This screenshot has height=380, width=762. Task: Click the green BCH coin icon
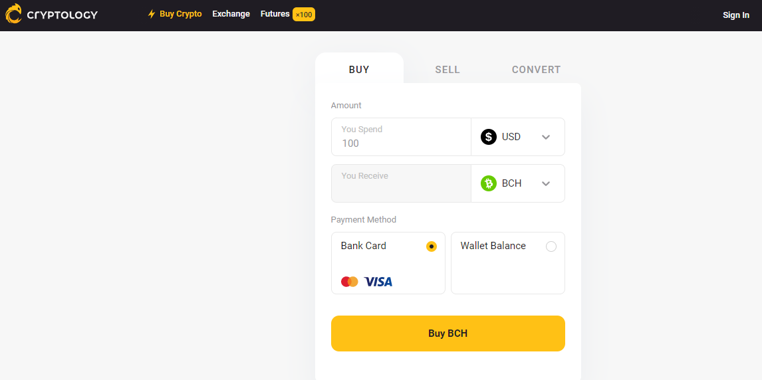[489, 183]
